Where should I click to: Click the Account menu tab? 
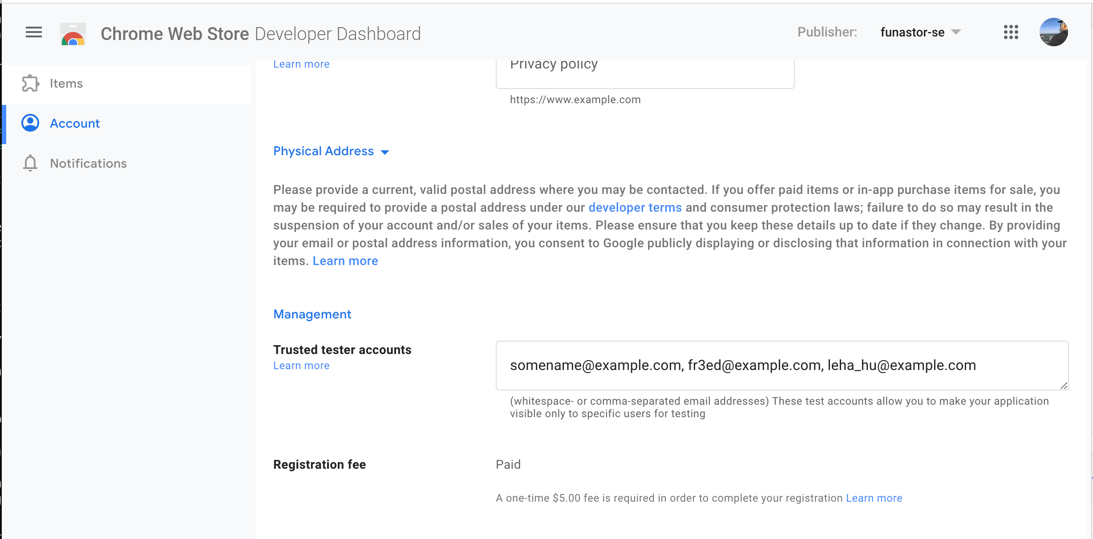(75, 123)
